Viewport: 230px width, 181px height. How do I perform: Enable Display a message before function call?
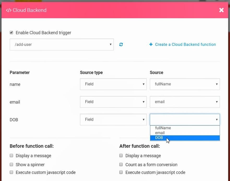tap(11, 156)
